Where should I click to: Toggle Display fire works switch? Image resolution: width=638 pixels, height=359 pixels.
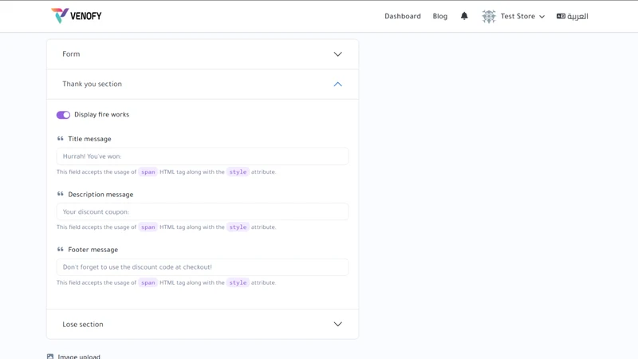[63, 115]
